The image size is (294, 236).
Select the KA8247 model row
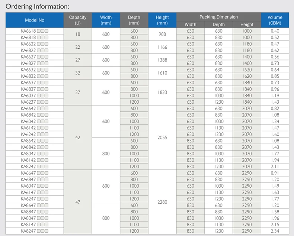point(35,231)
